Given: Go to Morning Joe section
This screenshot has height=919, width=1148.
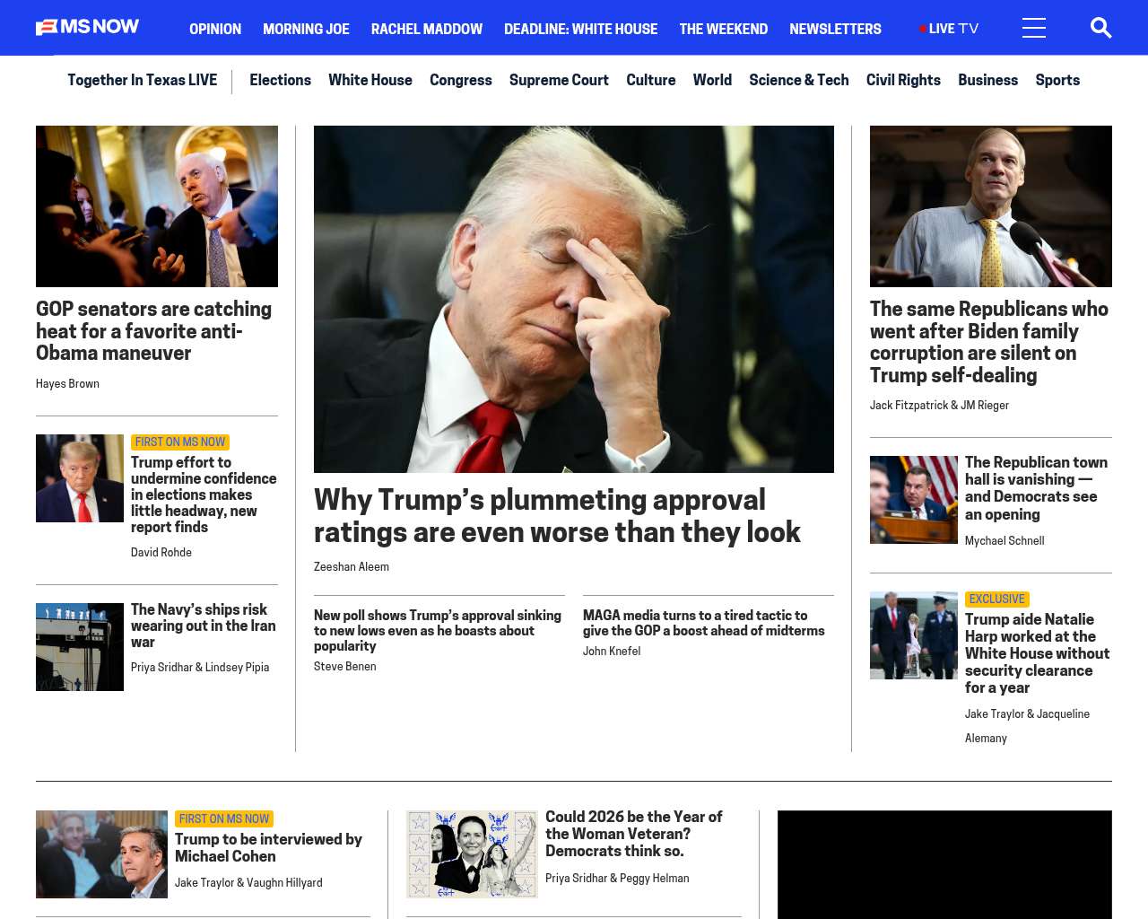Looking at the screenshot, I should (306, 29).
